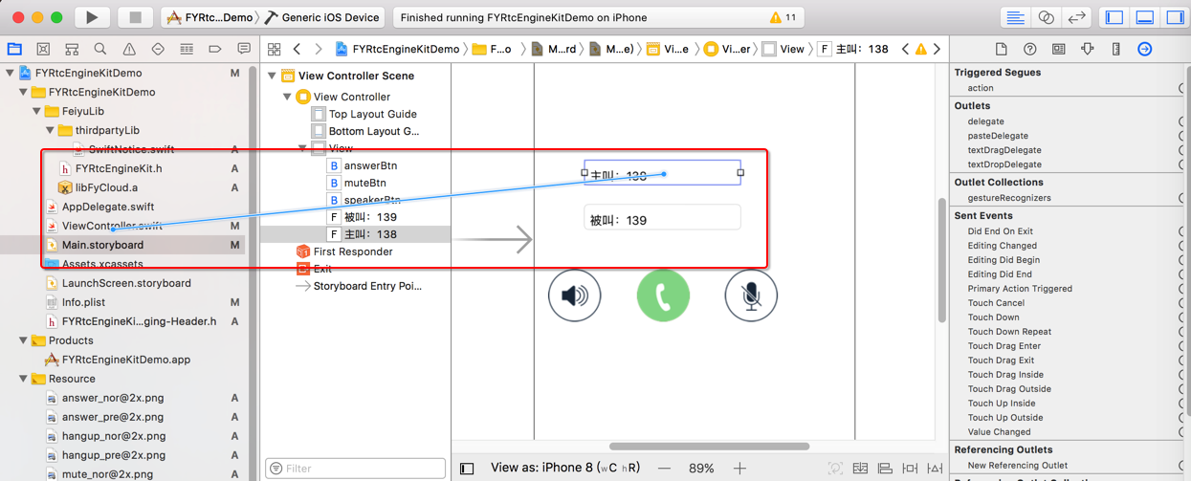Open Resolve Auto Layout Issues menu
This screenshot has width=1191, height=481.
pyautogui.click(x=935, y=469)
